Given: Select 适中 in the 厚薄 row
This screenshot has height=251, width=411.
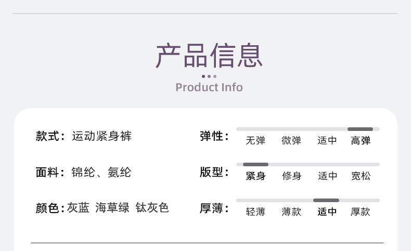Looking at the screenshot, I should 327,212.
